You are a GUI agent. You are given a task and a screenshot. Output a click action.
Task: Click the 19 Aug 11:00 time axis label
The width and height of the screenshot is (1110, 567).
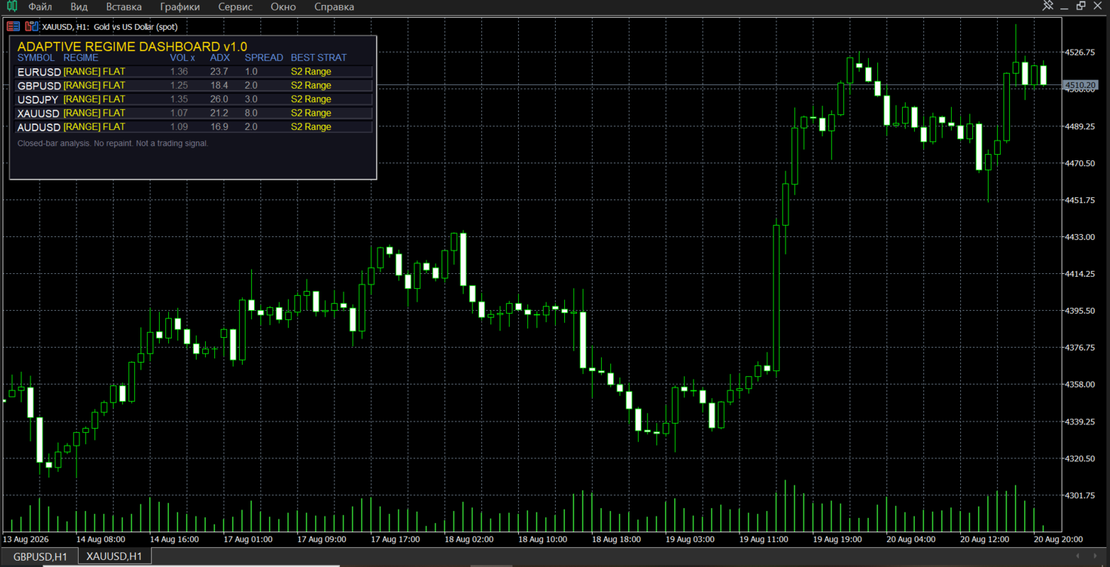764,539
